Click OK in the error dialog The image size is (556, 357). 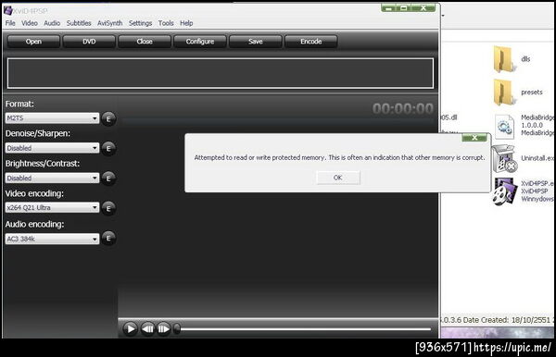pos(338,178)
